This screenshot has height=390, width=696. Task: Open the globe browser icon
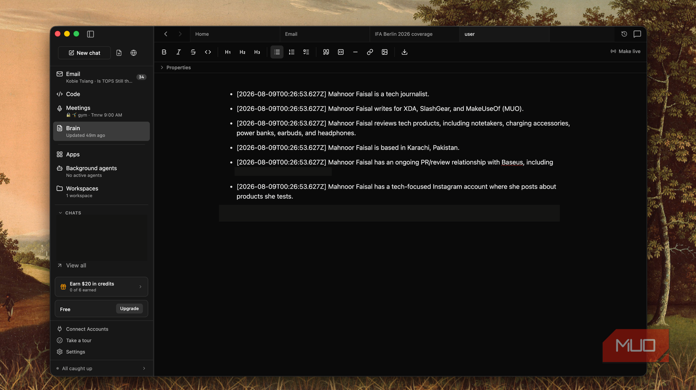pyautogui.click(x=133, y=53)
